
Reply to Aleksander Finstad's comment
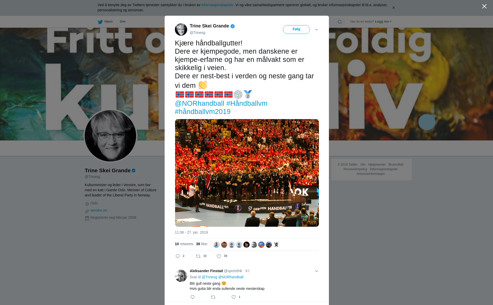click(x=193, y=297)
